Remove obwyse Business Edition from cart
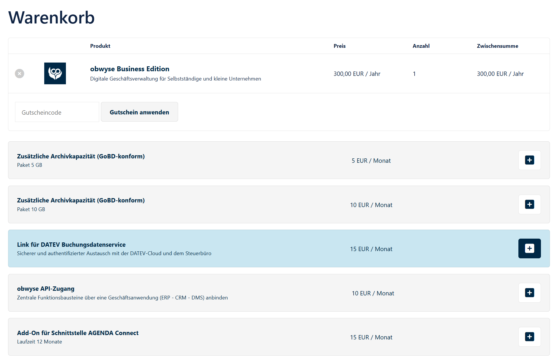Image resolution: width=558 pixels, height=362 pixels. click(x=19, y=74)
